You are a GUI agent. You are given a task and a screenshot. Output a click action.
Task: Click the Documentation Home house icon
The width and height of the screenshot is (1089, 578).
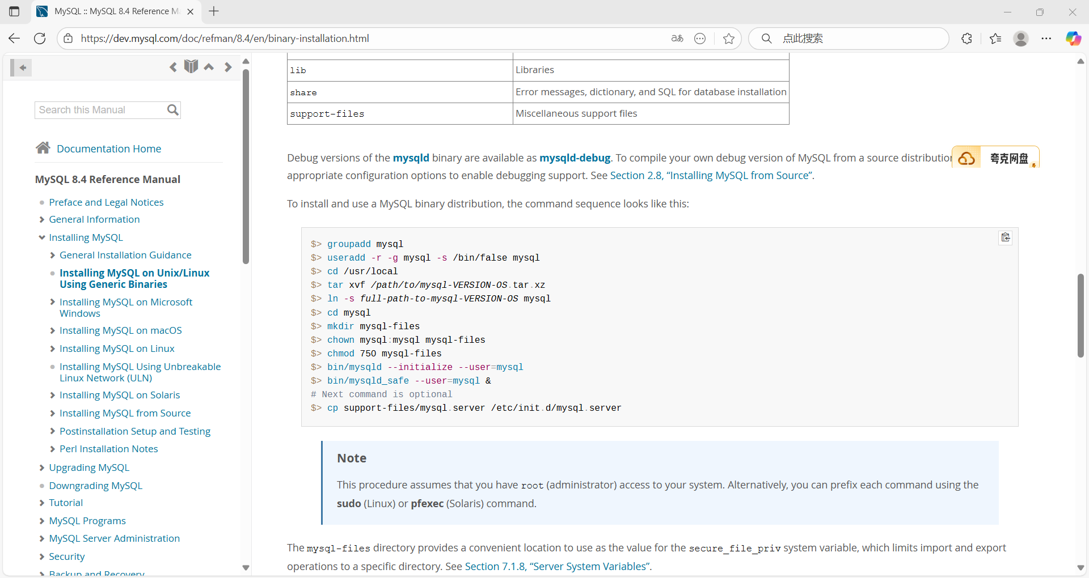(x=43, y=148)
